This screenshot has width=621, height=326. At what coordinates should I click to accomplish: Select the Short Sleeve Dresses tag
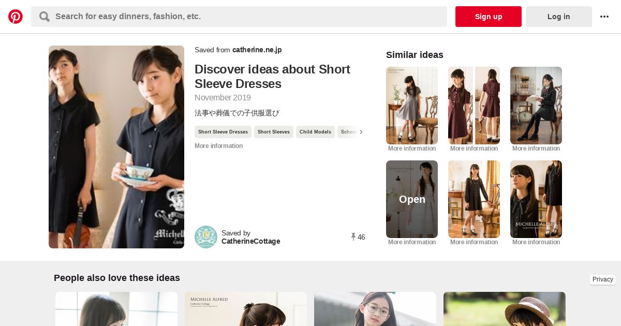tap(223, 132)
